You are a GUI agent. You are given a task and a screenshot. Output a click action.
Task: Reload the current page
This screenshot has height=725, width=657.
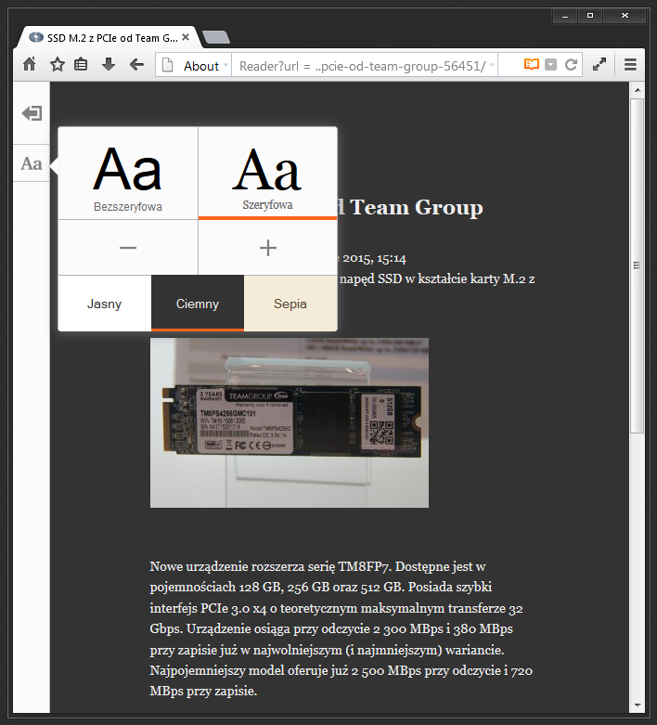click(571, 65)
